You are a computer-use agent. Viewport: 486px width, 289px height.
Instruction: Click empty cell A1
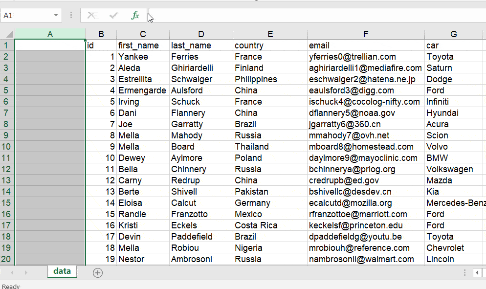pos(50,45)
